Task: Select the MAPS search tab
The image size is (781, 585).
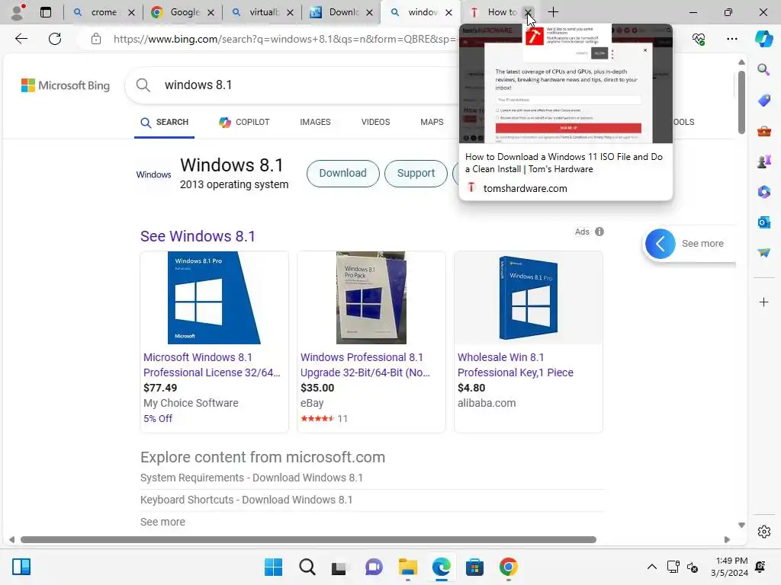Action: pyautogui.click(x=432, y=122)
